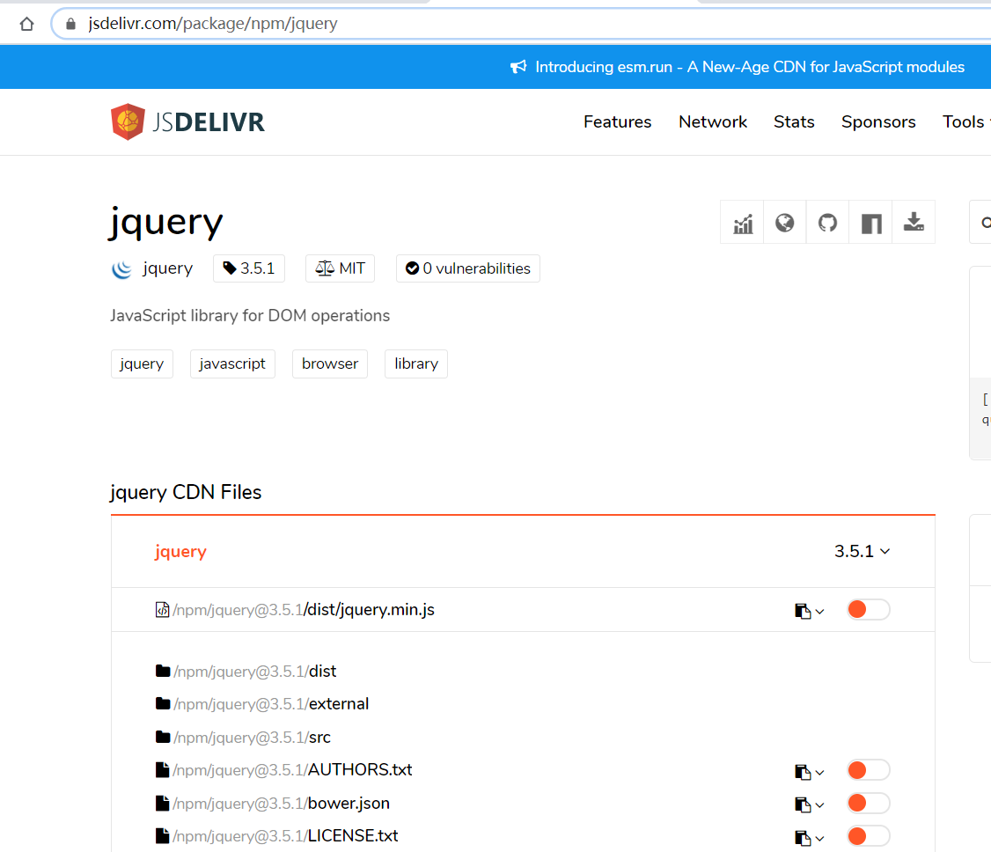Open the package homepage globe icon
This screenshot has height=852, width=991.
[785, 223]
